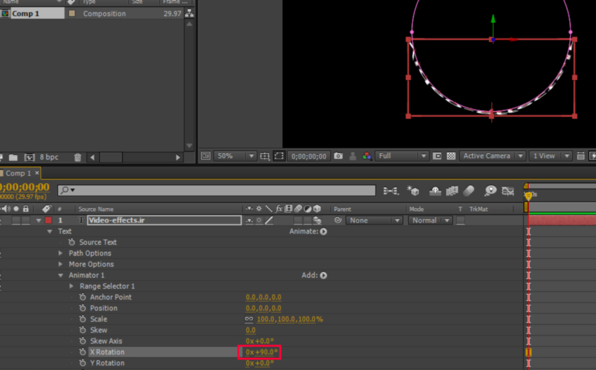
Task: Toggle mask and shape path visibility
Action: tap(279, 156)
